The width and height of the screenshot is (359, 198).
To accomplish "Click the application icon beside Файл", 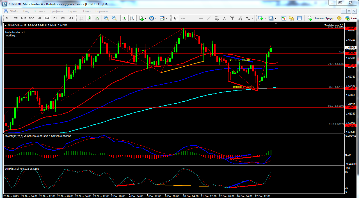I will 5,11.
